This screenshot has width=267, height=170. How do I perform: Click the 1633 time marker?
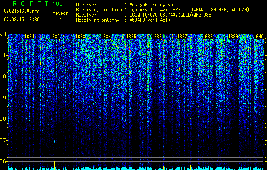[80, 37]
